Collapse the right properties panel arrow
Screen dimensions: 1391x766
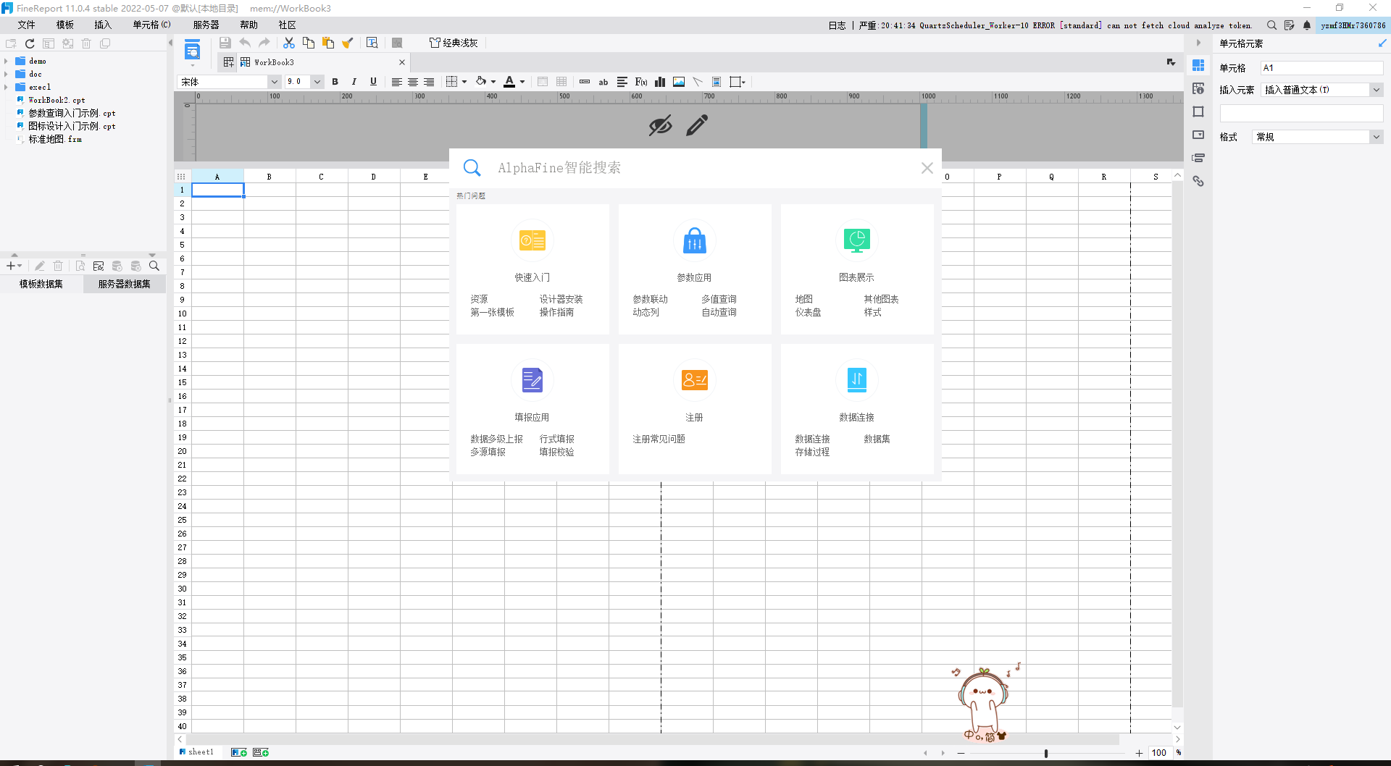point(1198,43)
